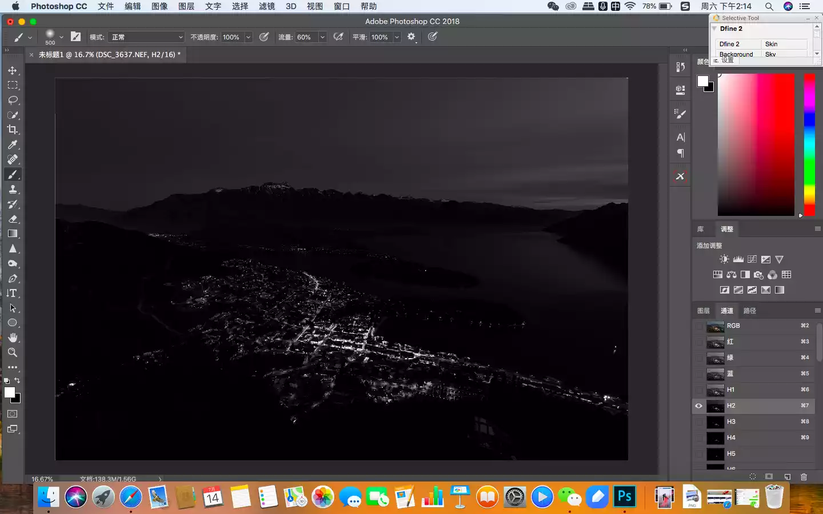Toggle visibility of the H1 channel
The width and height of the screenshot is (823, 514).
click(698, 389)
